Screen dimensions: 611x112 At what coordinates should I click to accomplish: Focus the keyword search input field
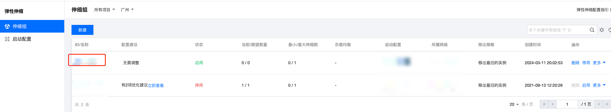click(558, 30)
